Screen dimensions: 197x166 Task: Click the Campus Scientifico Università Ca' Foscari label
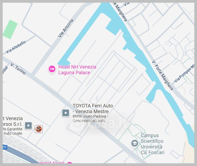pos(152,144)
